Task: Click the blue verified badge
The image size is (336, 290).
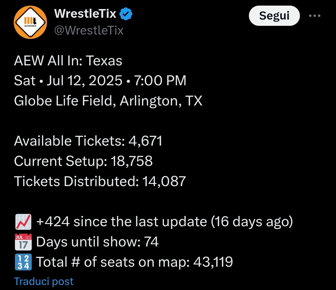Action: [126, 14]
